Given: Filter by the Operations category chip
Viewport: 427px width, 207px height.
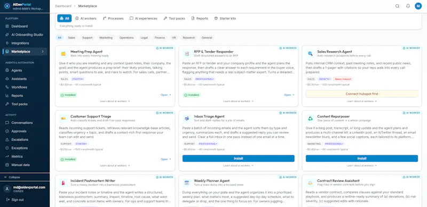Looking at the screenshot, I should 126,38.
